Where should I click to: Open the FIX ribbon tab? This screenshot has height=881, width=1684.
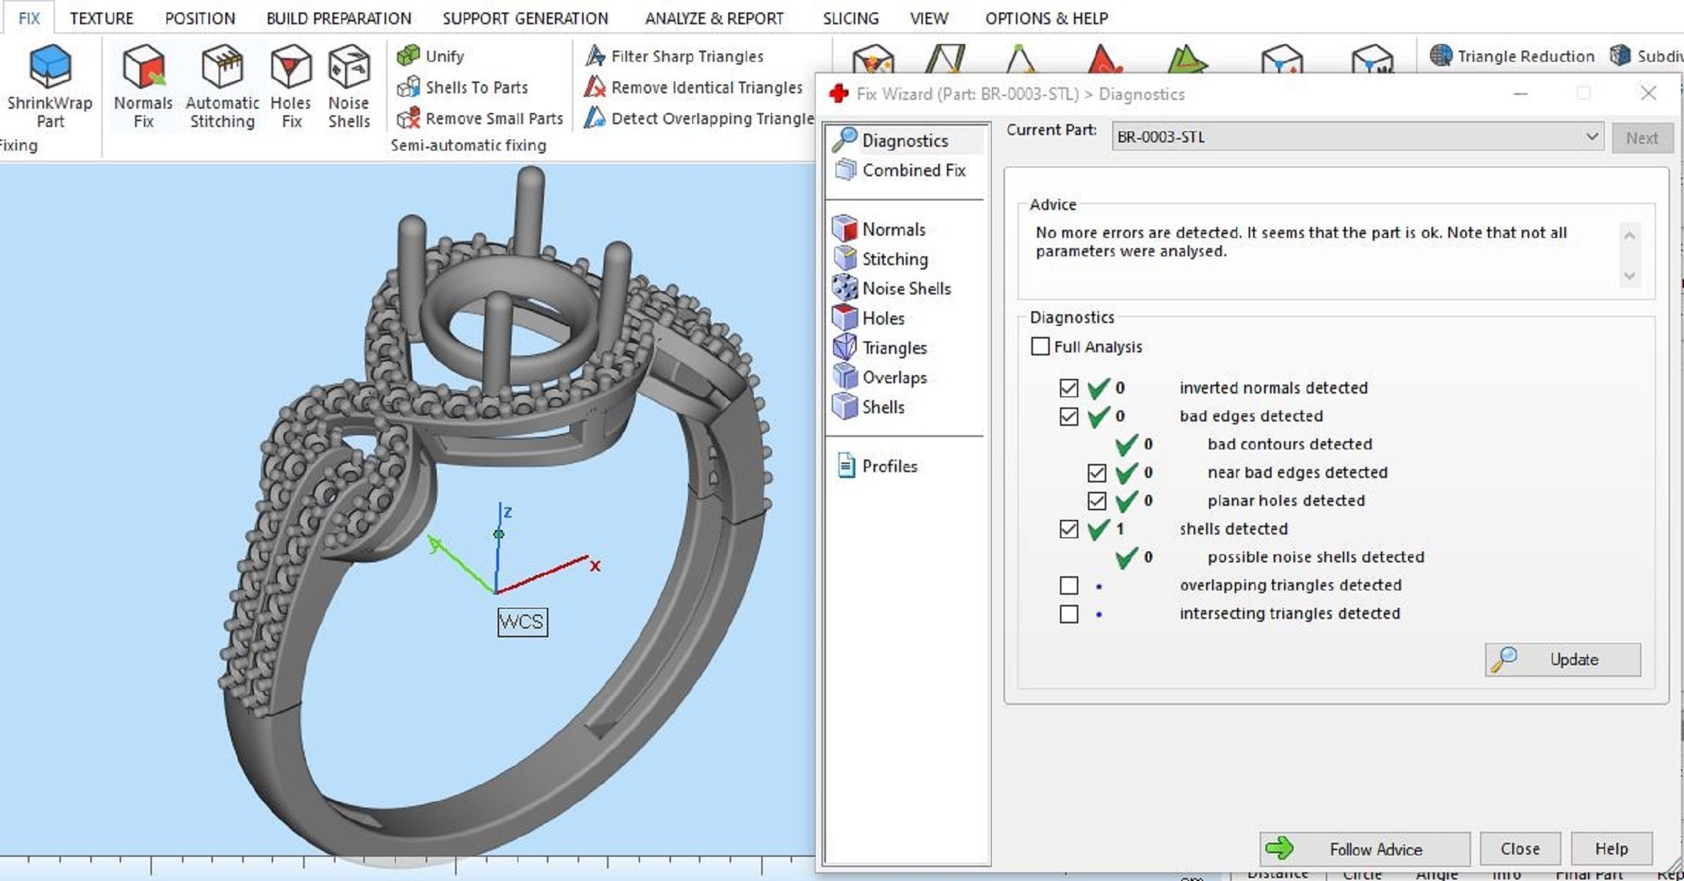[29, 18]
